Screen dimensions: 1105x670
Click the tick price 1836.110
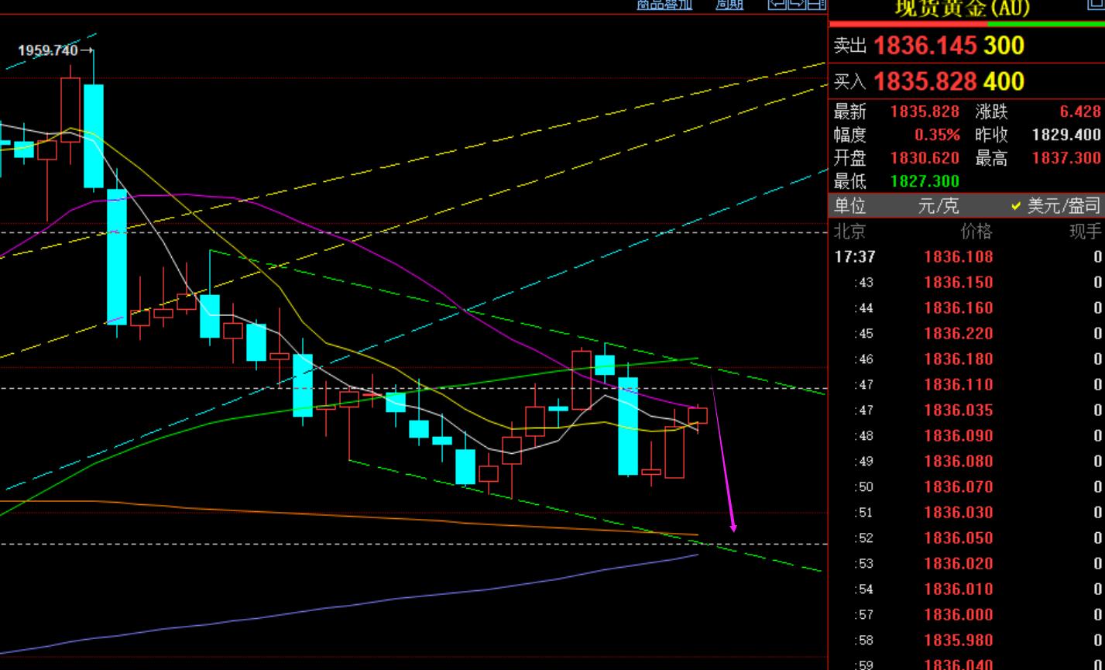[959, 384]
